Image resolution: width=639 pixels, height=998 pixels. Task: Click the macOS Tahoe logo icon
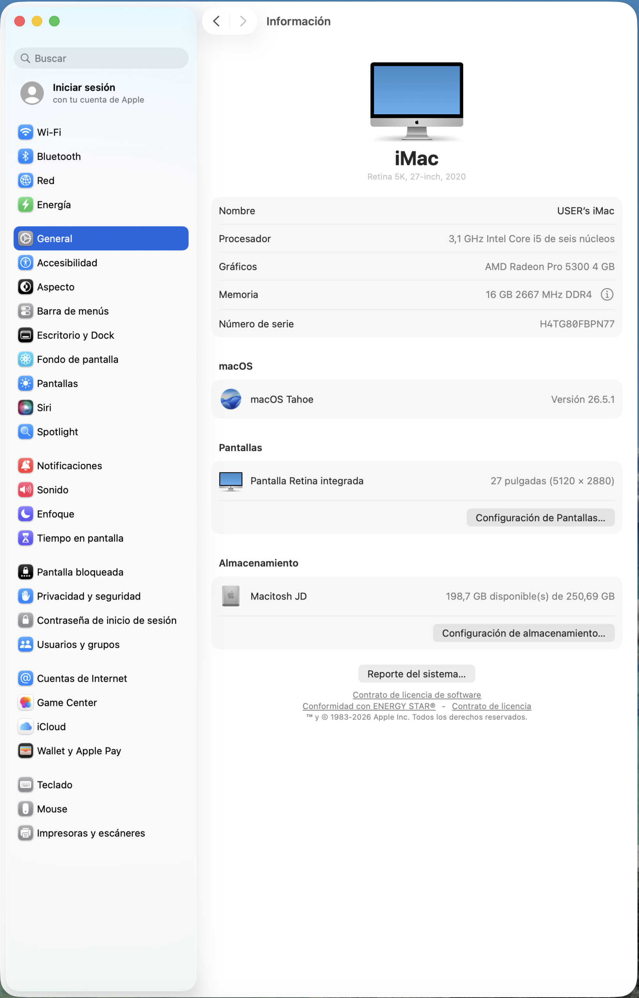pyautogui.click(x=231, y=399)
